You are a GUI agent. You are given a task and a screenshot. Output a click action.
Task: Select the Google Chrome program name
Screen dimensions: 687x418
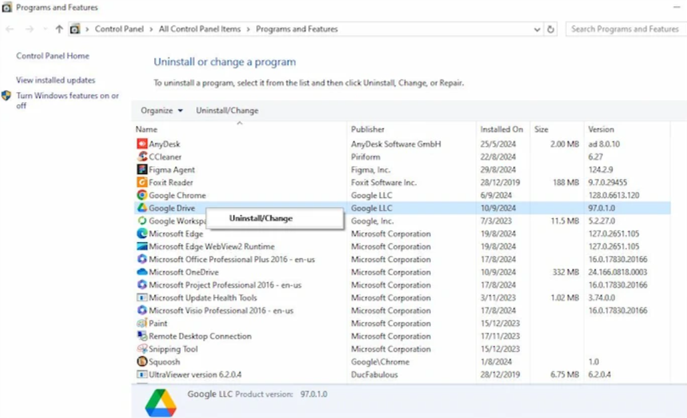177,195
